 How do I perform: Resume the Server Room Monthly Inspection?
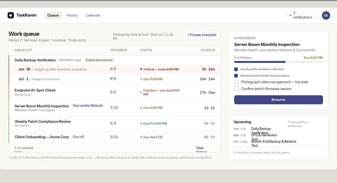278,100
